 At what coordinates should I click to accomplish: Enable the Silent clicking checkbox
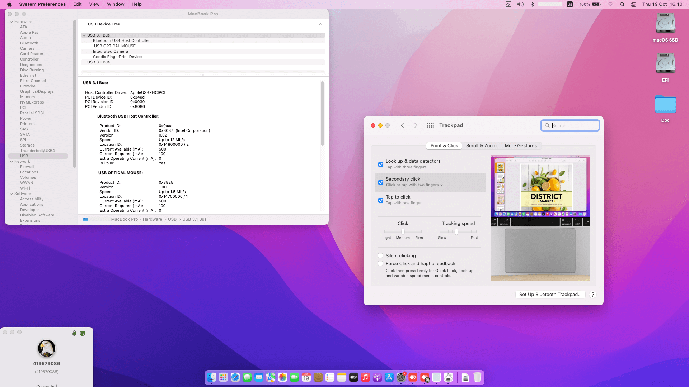pos(380,255)
